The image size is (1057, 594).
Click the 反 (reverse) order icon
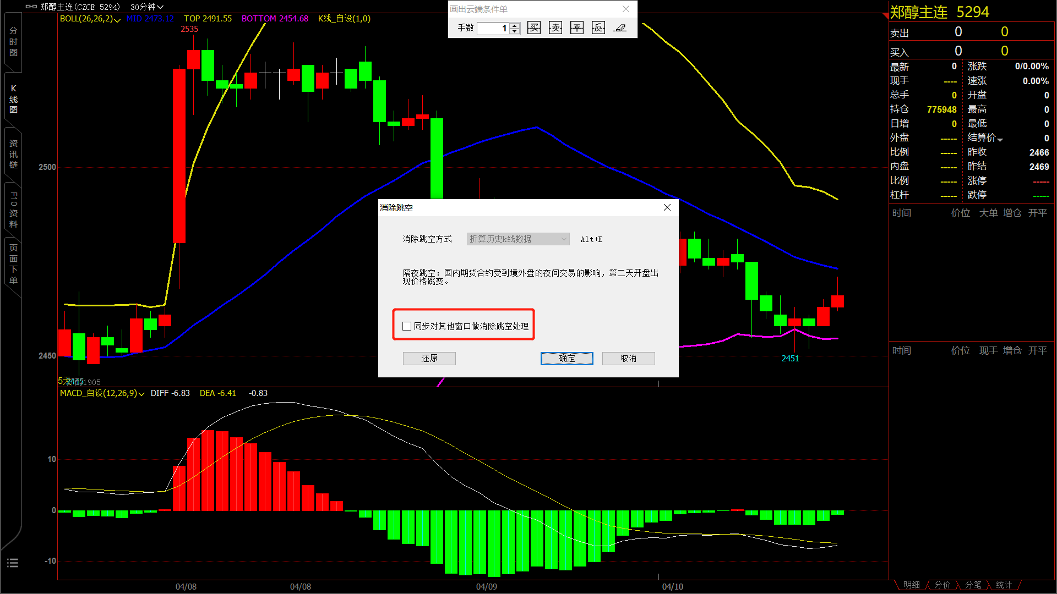598,28
